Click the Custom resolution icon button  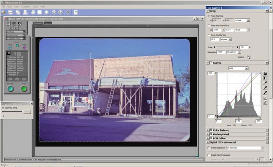[x=248, y=57]
